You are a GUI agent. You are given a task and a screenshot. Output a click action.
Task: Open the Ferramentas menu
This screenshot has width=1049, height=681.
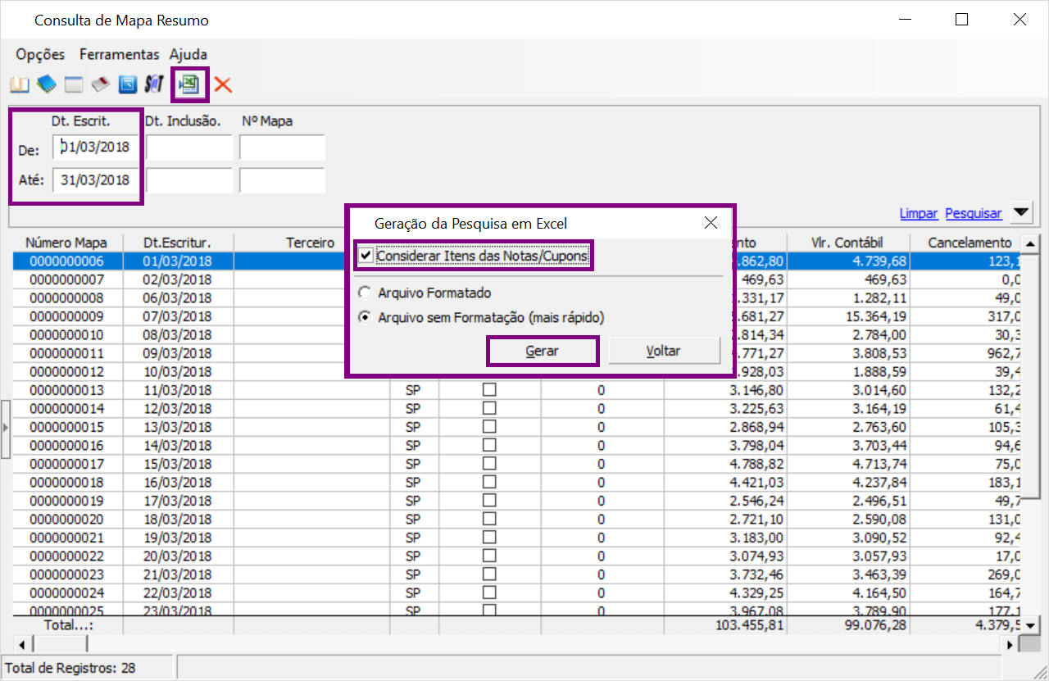120,55
